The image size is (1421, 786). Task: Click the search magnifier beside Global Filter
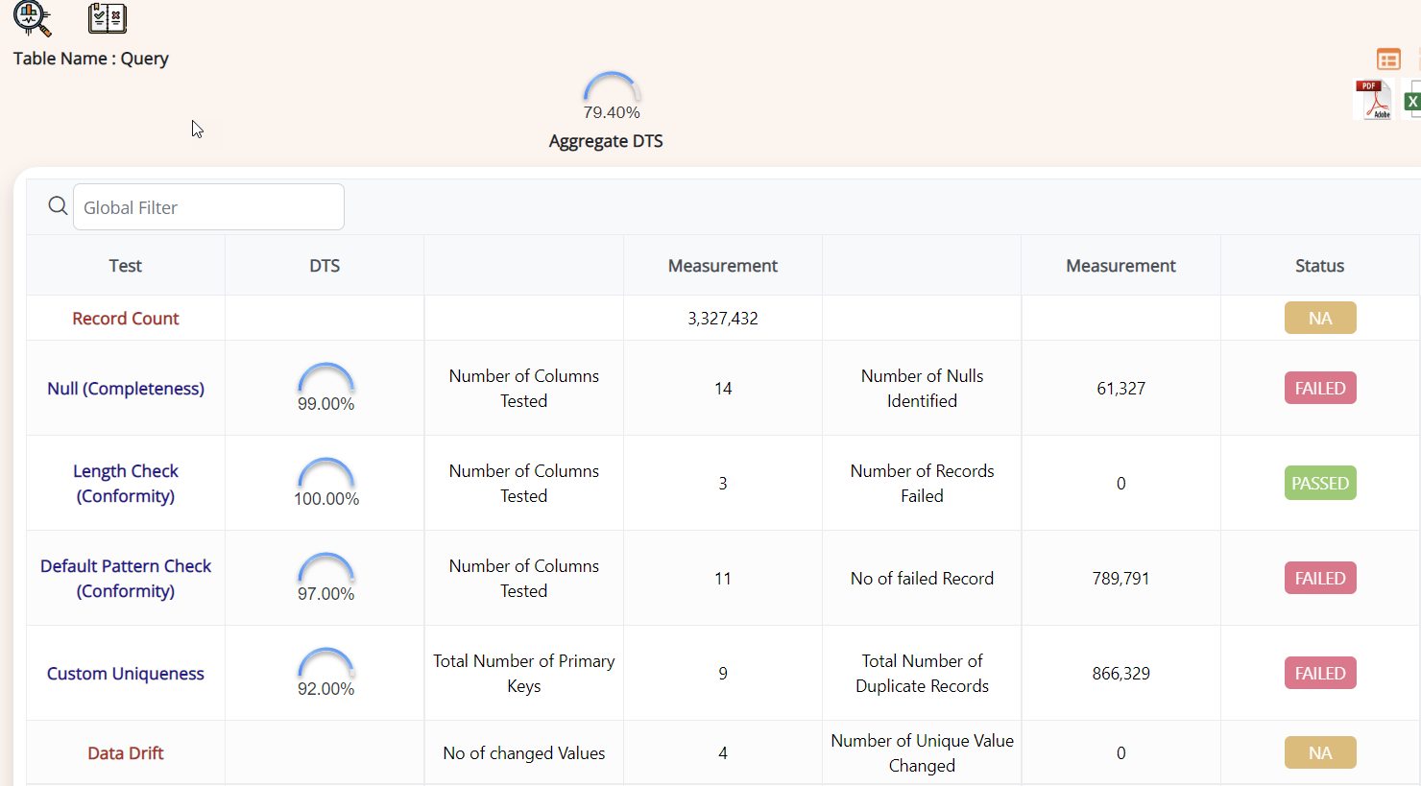coord(58,206)
